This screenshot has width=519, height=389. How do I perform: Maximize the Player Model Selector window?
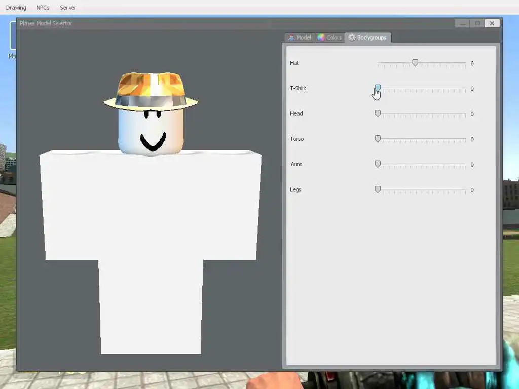(477, 23)
